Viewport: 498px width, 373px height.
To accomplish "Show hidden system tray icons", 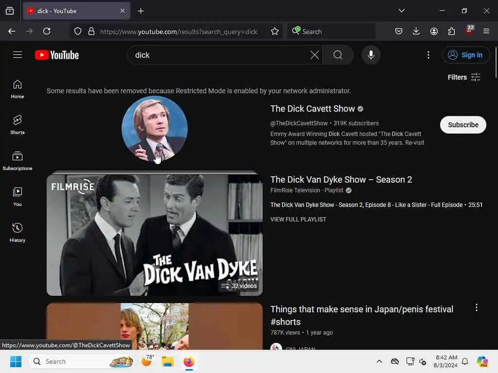I will pos(379,361).
